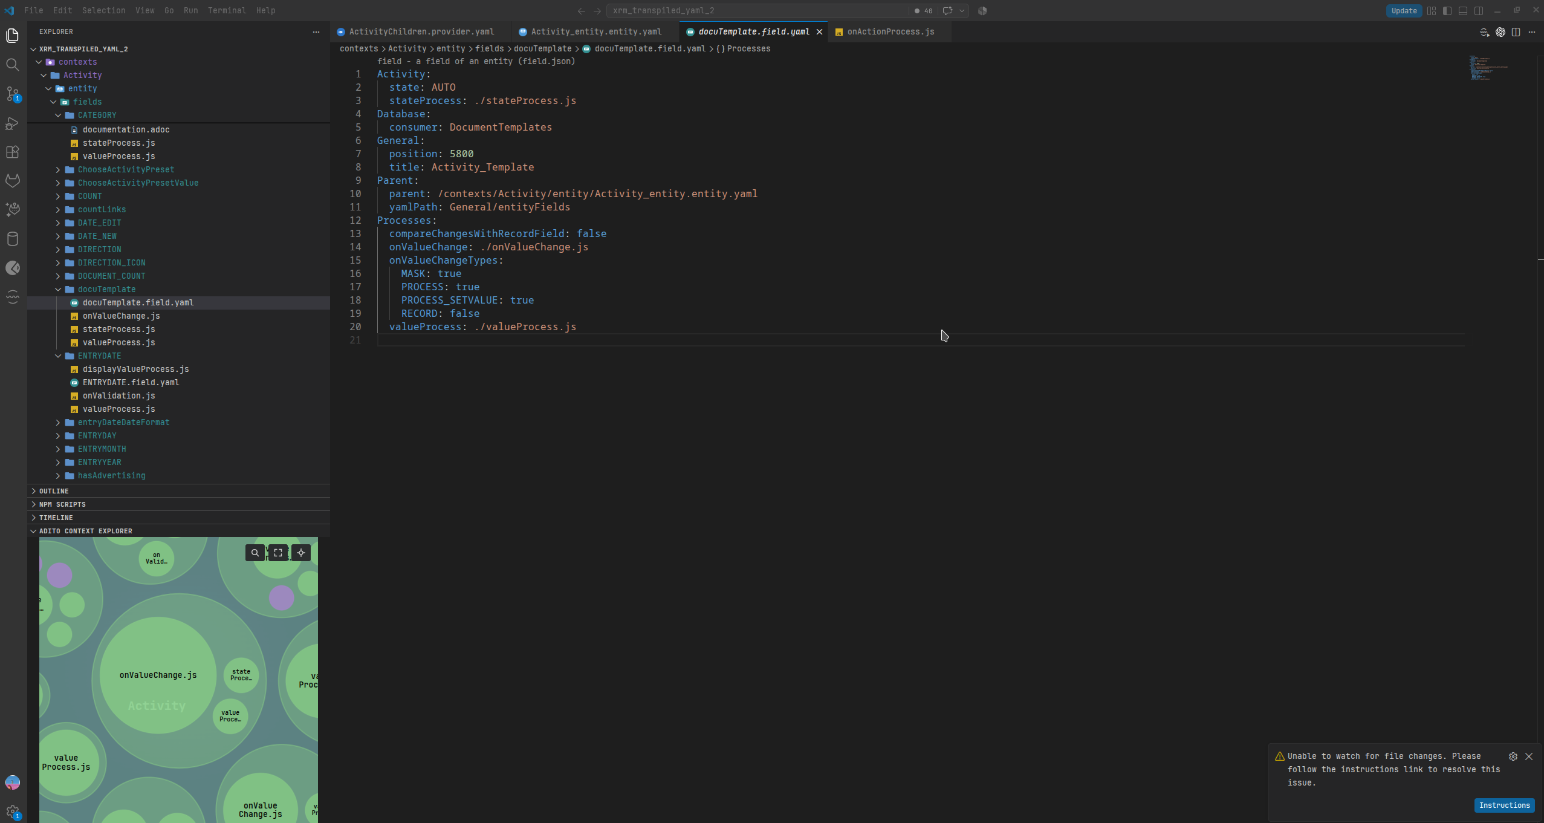Open the Extensions view
This screenshot has height=823, width=1544.
pos(13,152)
